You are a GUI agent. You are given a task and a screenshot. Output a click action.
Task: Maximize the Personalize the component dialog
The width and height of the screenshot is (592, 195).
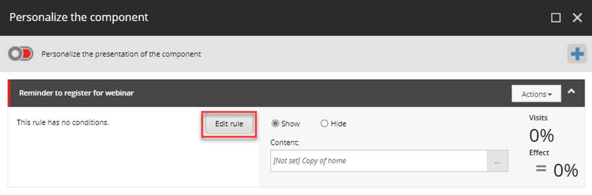(555, 18)
